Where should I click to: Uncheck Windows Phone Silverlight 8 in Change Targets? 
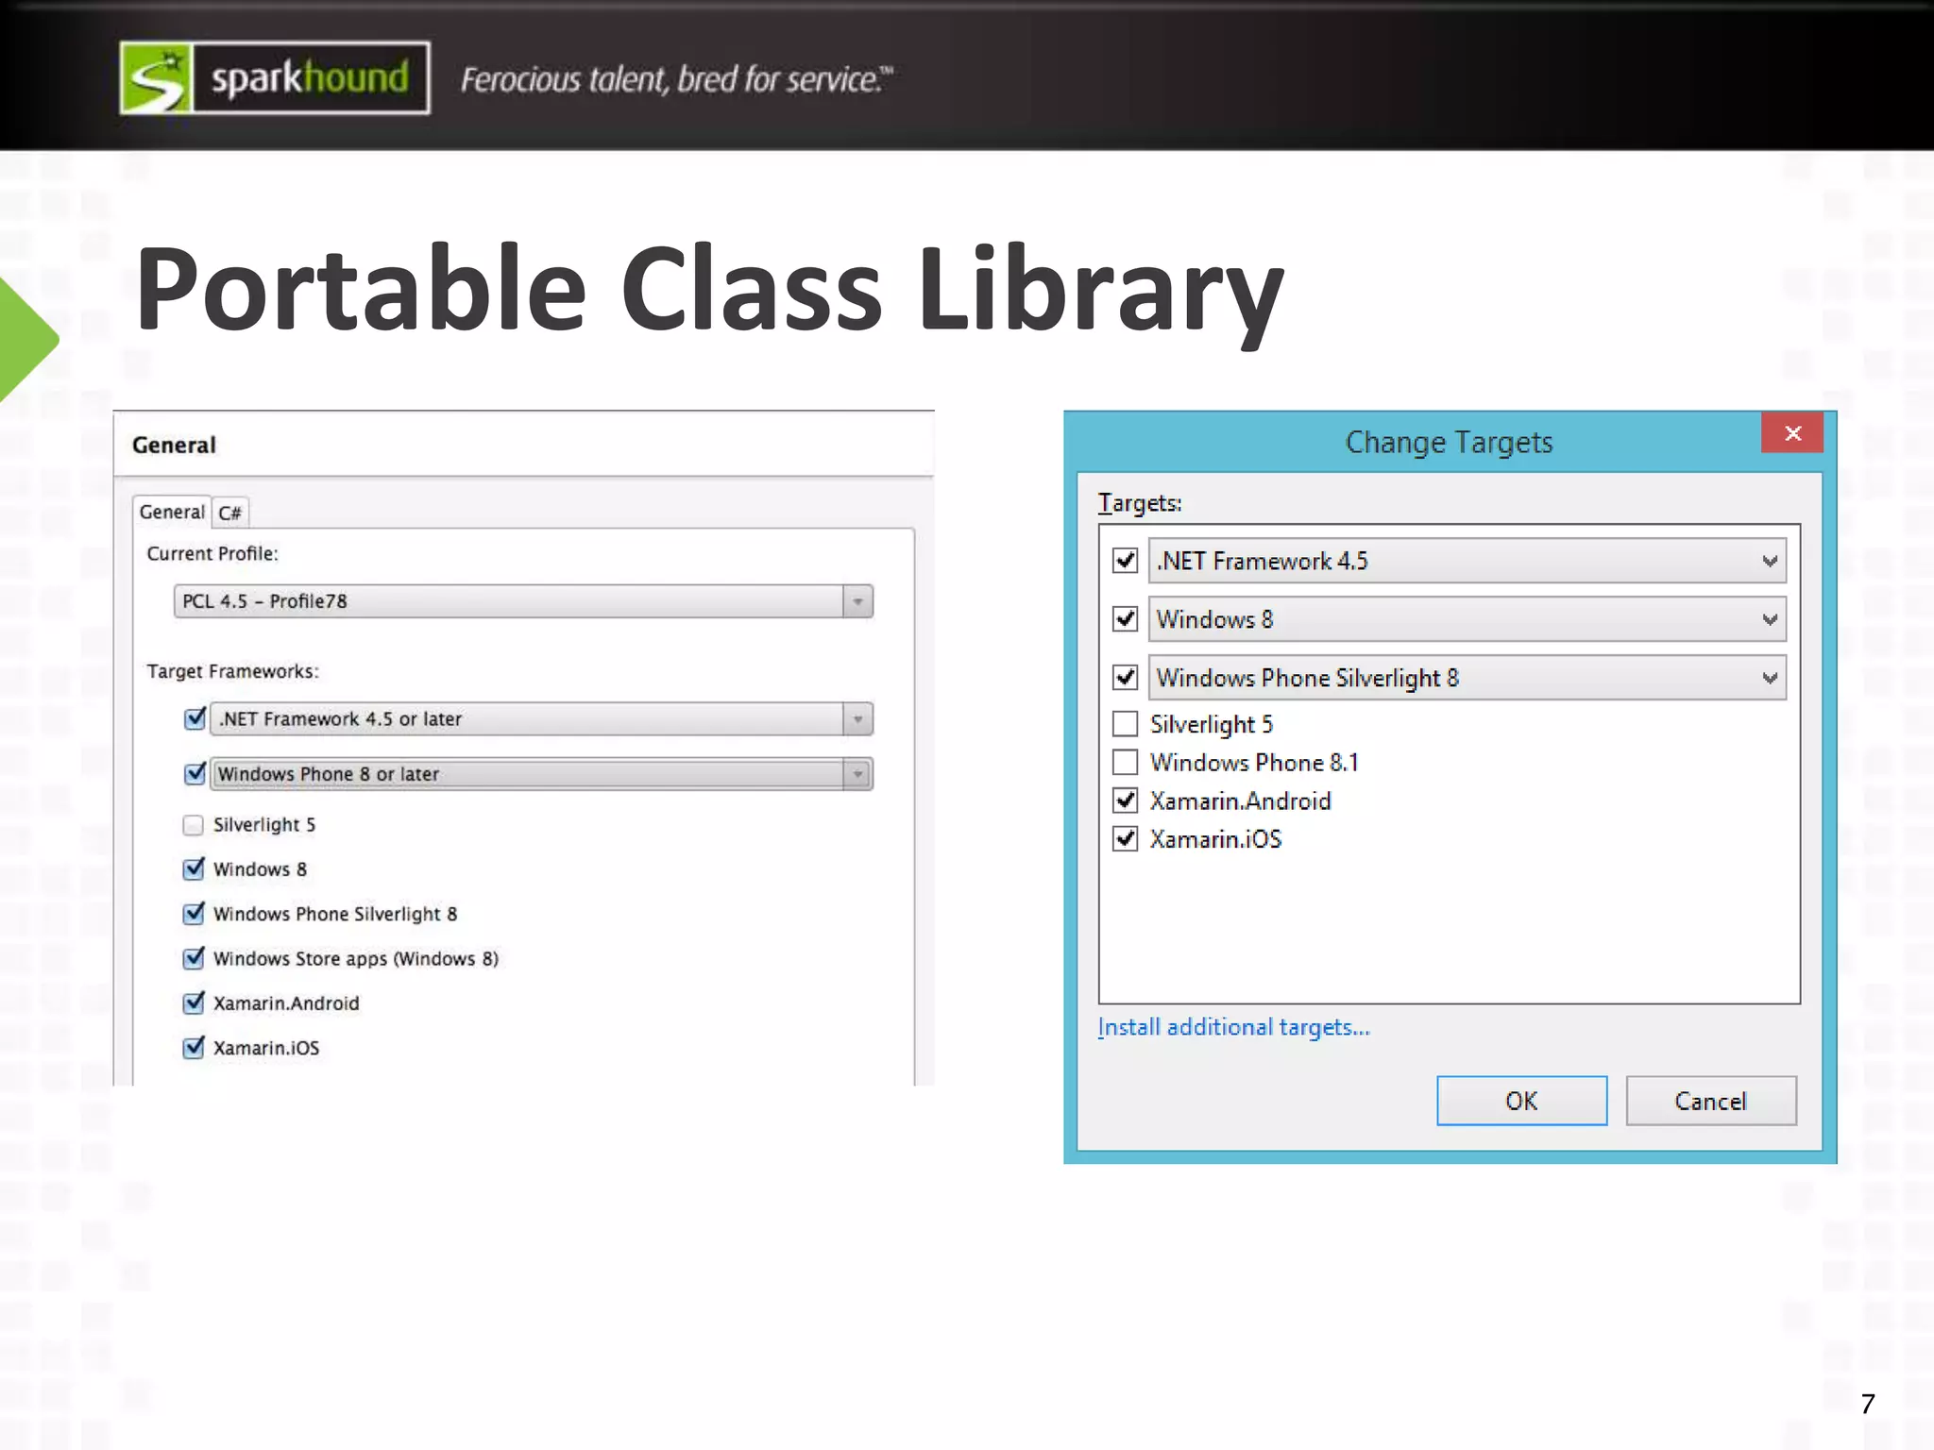[1125, 678]
